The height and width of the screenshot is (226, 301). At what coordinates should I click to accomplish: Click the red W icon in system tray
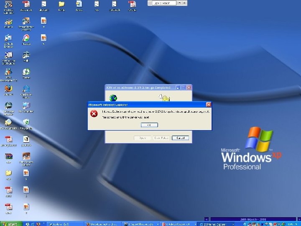coord(275,224)
